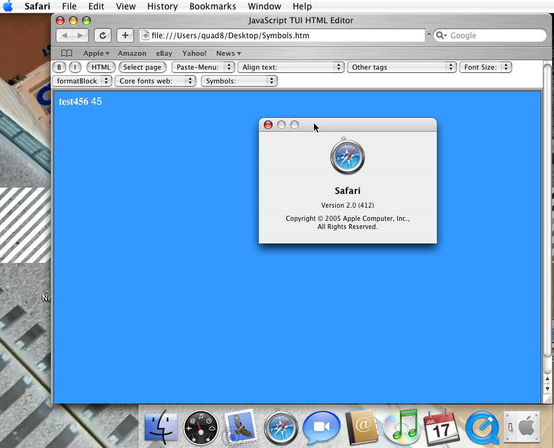Expand the Core fonts web dropdown

coord(155,81)
